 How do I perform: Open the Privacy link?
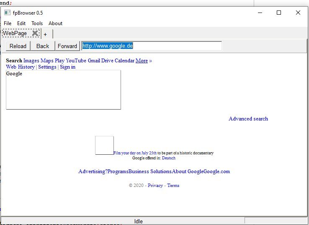click(x=155, y=185)
